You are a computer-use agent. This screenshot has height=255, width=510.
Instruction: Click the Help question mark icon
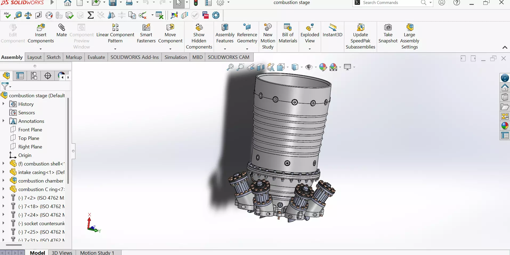[457, 3]
